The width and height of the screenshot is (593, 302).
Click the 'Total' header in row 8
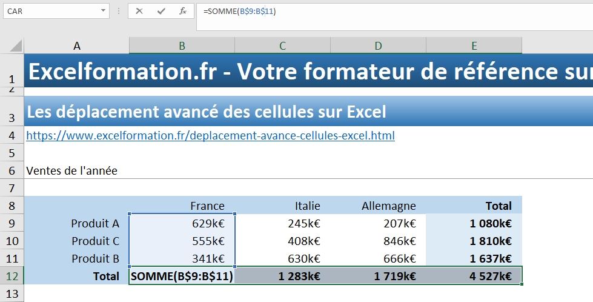pyautogui.click(x=499, y=206)
